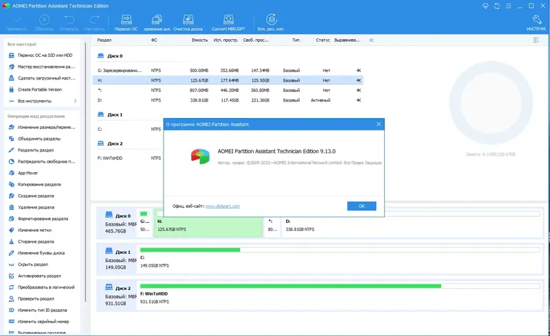Viewport: 550px width, 336px height.
Task: Select the *: 807.00MB partition row
Action: tap(228, 91)
